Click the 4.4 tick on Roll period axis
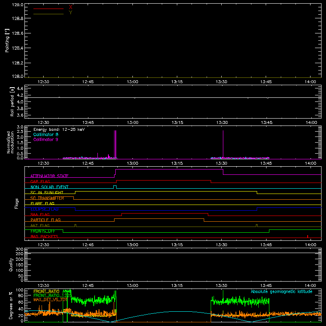 tap(20, 88)
